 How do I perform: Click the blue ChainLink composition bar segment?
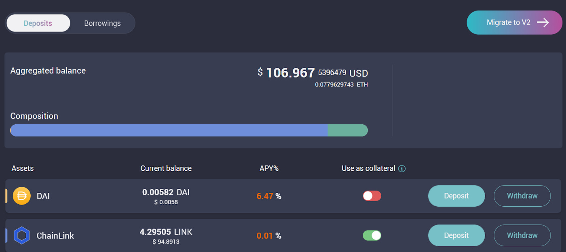click(x=169, y=130)
